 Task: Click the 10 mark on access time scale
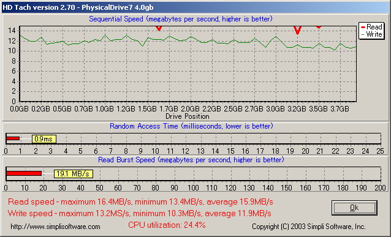pyautogui.click(x=155, y=151)
